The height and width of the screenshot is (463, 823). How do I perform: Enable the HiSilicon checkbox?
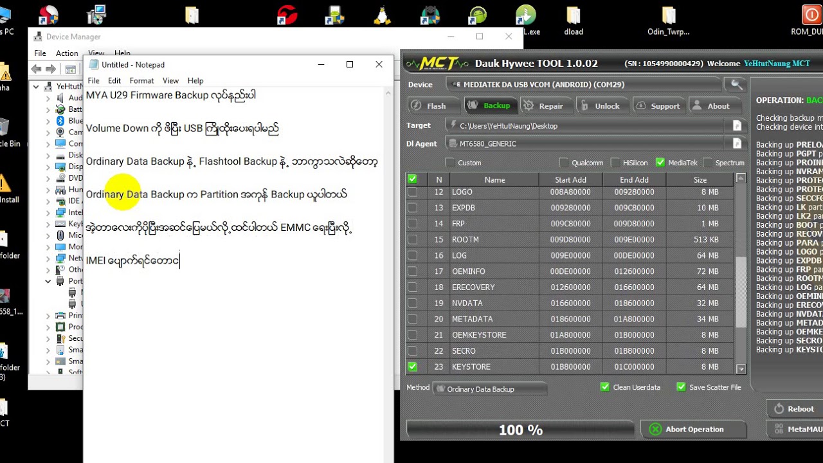[615, 163]
